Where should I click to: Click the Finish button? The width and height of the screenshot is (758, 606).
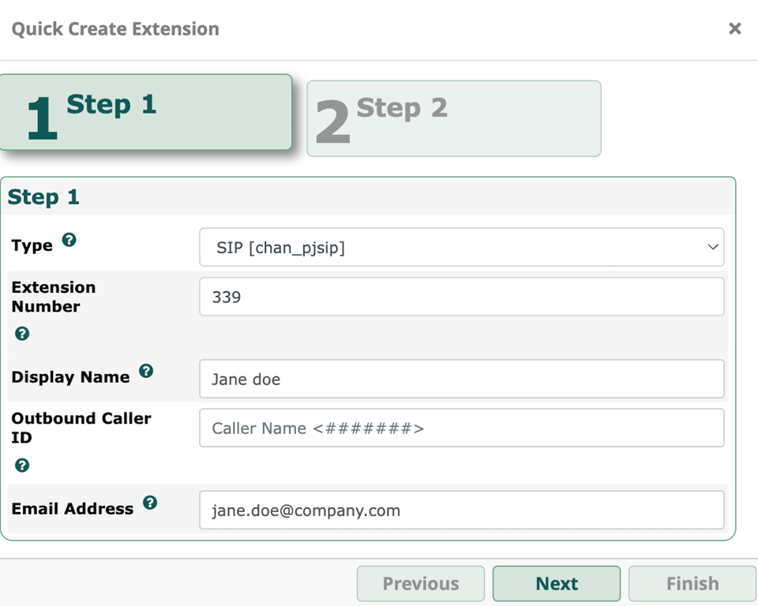point(692,583)
